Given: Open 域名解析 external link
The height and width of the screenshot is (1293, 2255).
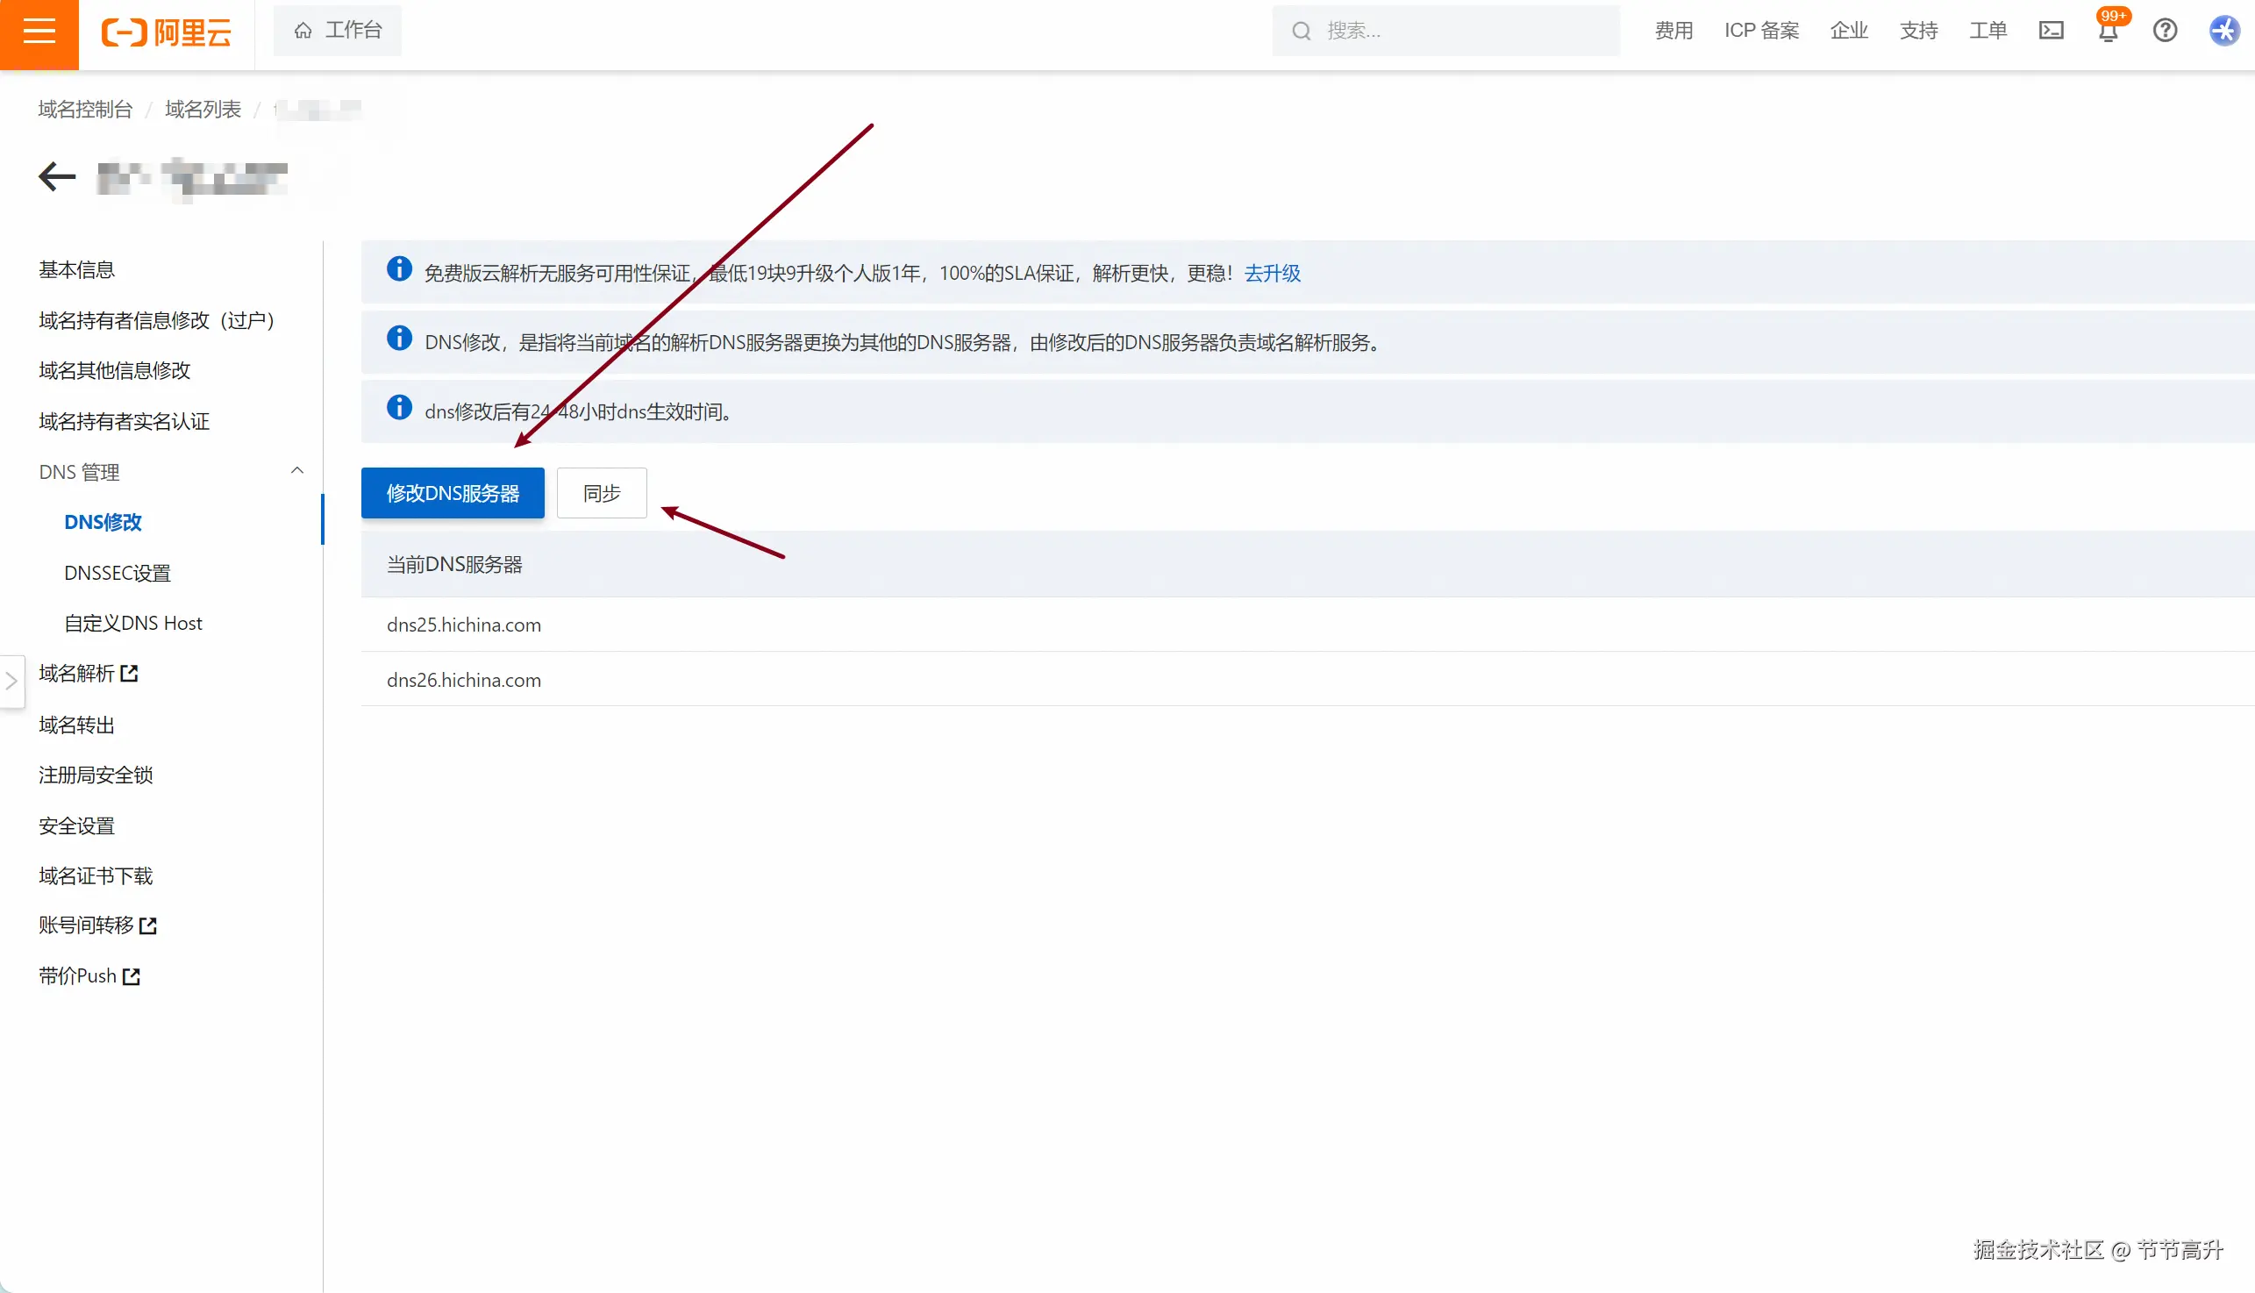Looking at the screenshot, I should click(x=88, y=673).
